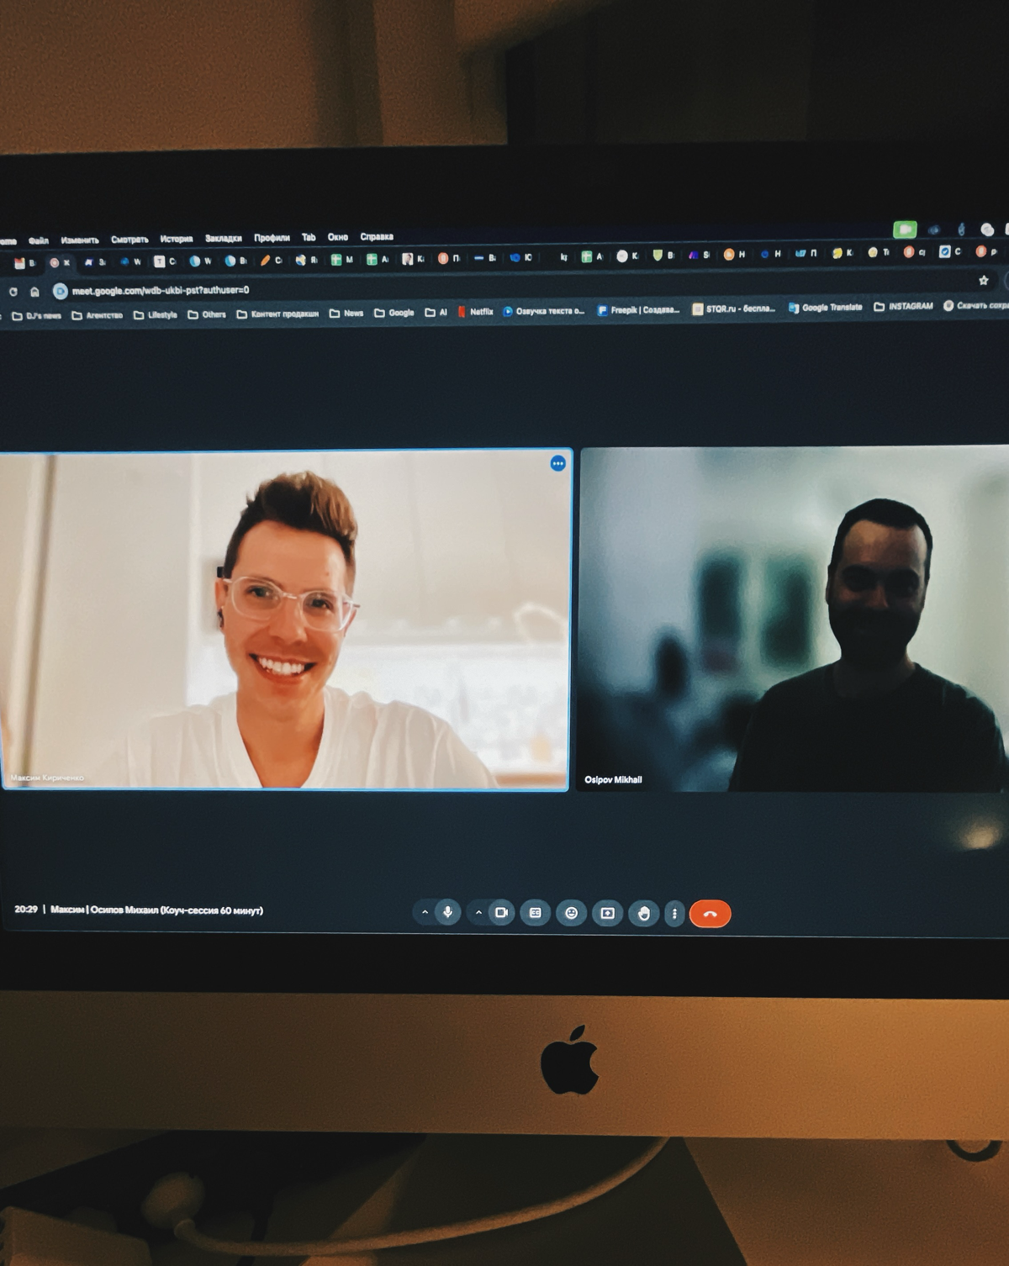Viewport: 1009px width, 1266px height.
Task: Expand video settings arrow beside camera
Action: [x=478, y=912]
